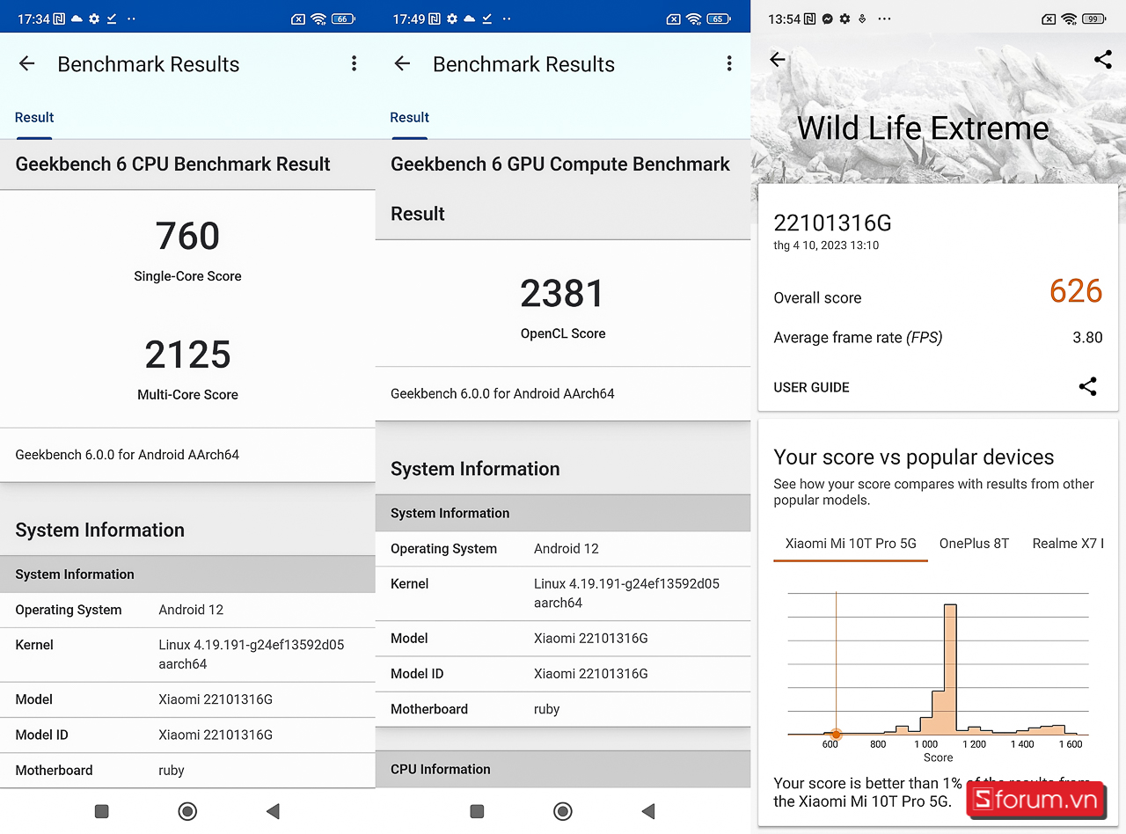Tap Geekbench 6 CPU Benchmark Result heading
The height and width of the screenshot is (834, 1126).
pyautogui.click(x=172, y=165)
